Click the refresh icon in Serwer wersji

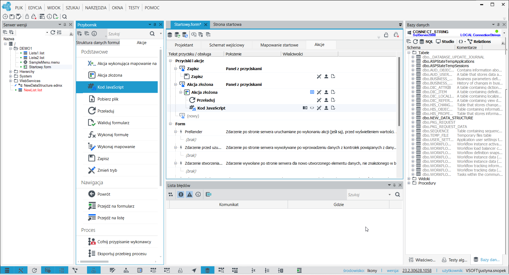tap(53, 32)
